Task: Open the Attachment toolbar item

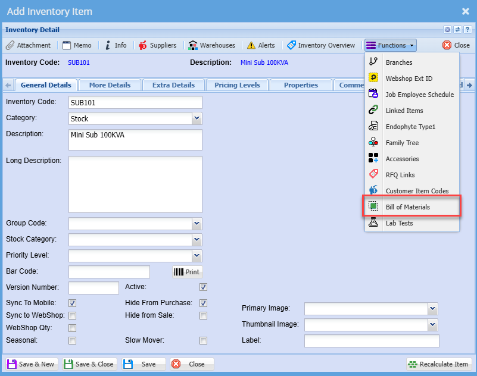Action: pyautogui.click(x=29, y=45)
